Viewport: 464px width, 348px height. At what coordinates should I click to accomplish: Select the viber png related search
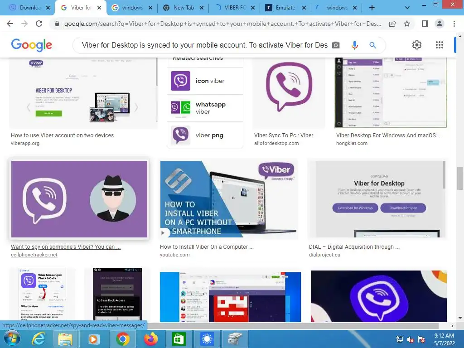tap(205, 135)
